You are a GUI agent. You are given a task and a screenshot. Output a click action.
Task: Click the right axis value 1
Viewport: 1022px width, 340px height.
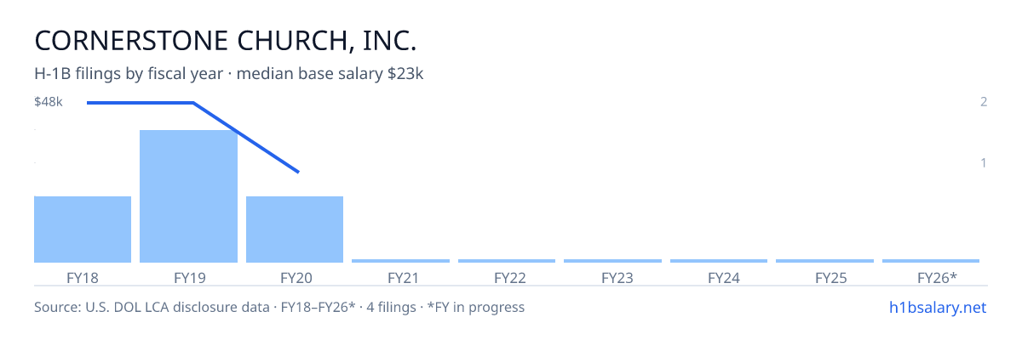tap(984, 162)
